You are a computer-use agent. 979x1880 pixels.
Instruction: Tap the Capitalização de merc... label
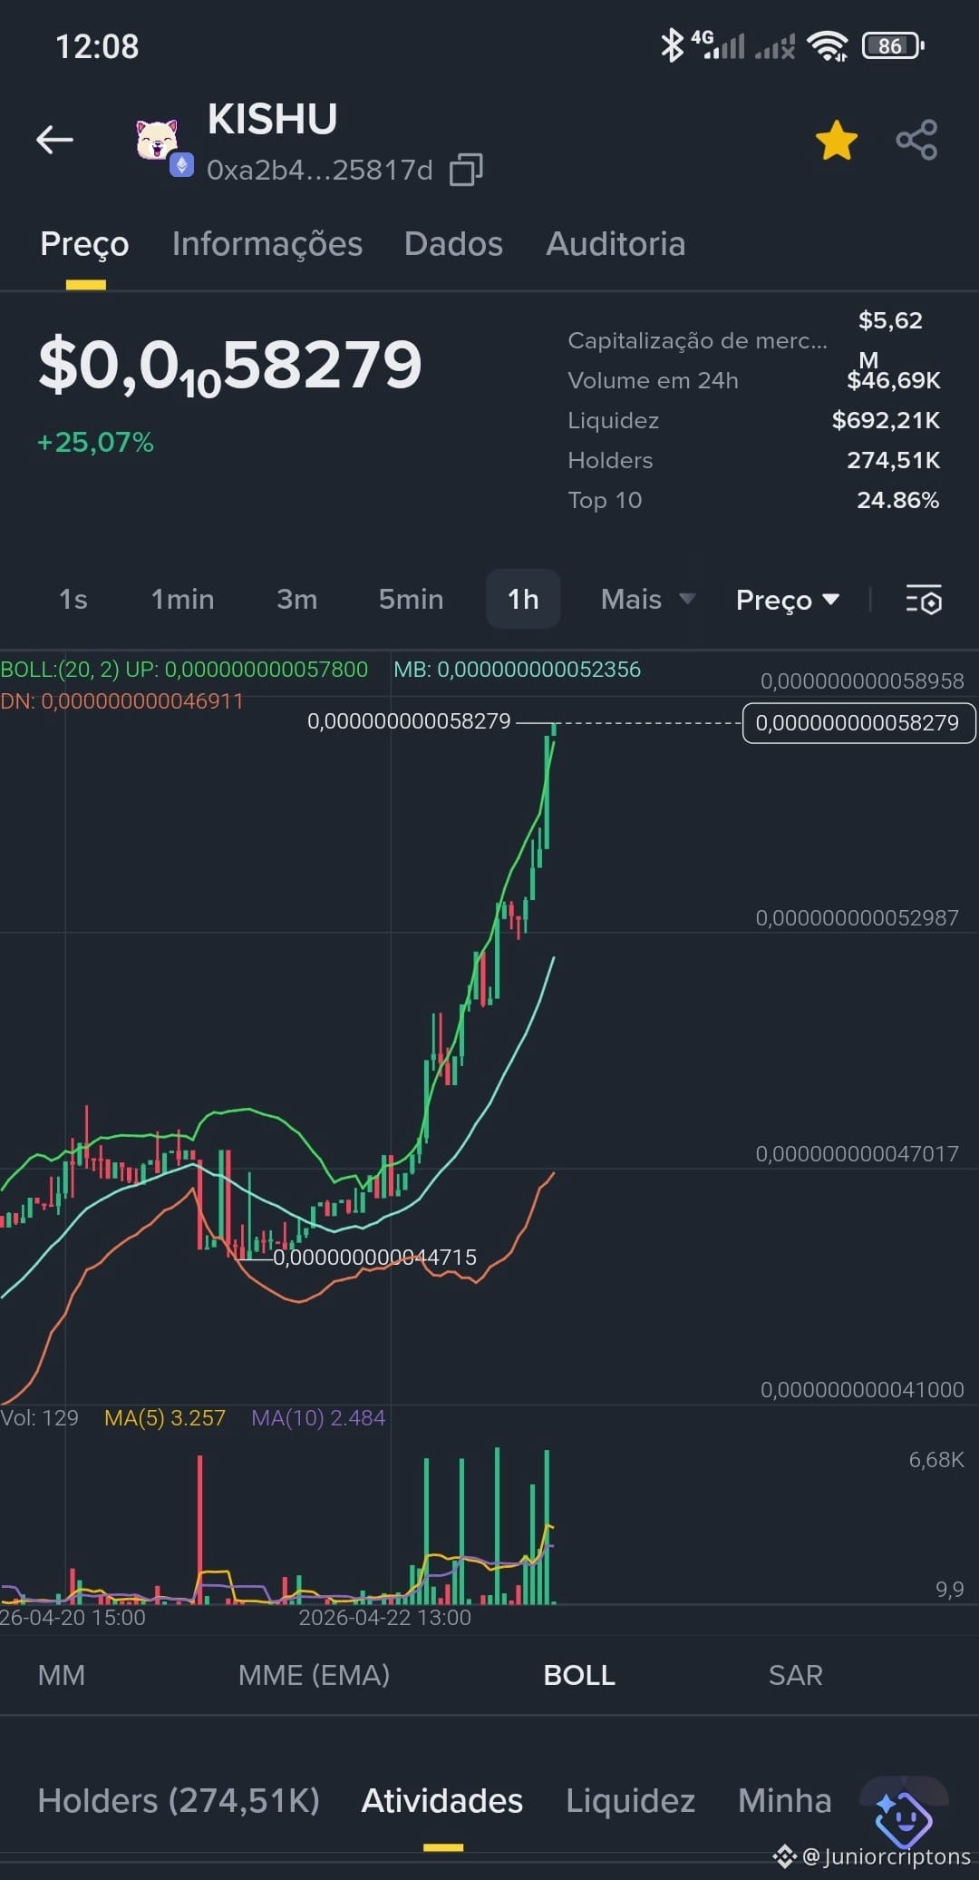click(697, 340)
